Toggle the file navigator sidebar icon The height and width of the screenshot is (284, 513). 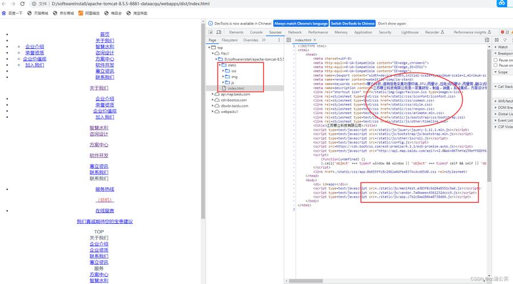[289, 40]
